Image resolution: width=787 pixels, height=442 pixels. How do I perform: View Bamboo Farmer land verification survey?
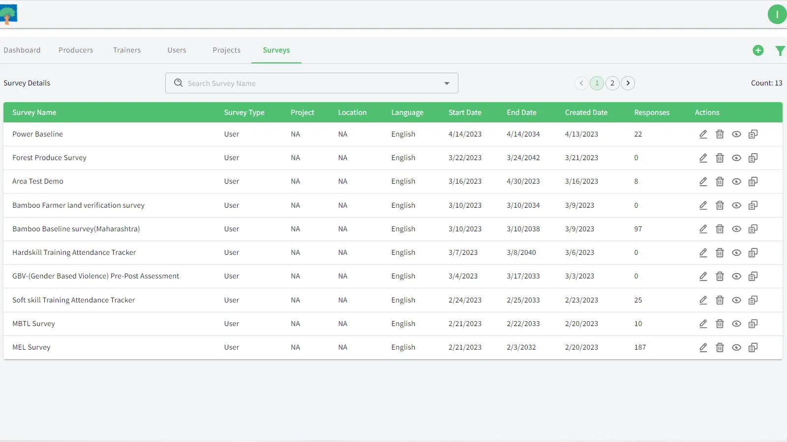[736, 205]
